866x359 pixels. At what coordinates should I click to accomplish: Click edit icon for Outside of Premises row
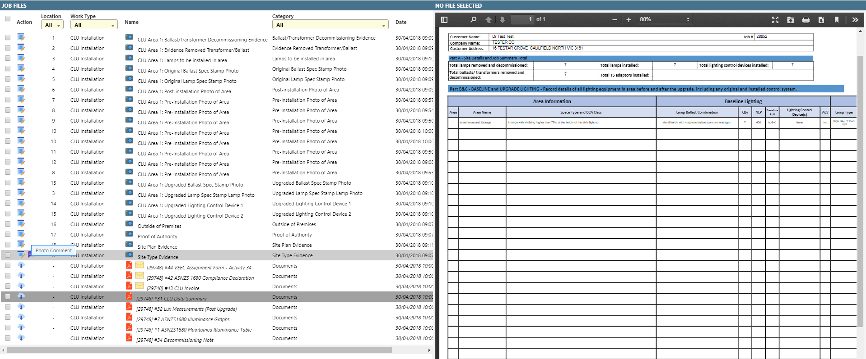tap(21, 224)
